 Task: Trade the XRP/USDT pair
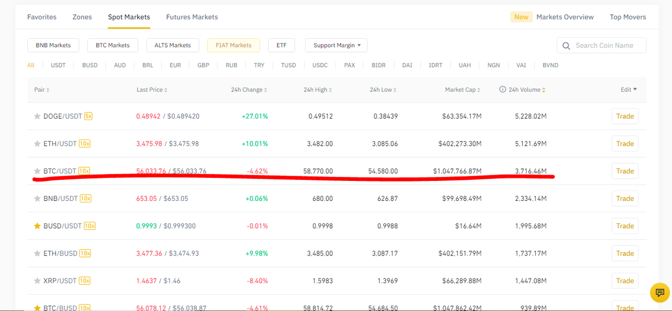click(x=625, y=281)
